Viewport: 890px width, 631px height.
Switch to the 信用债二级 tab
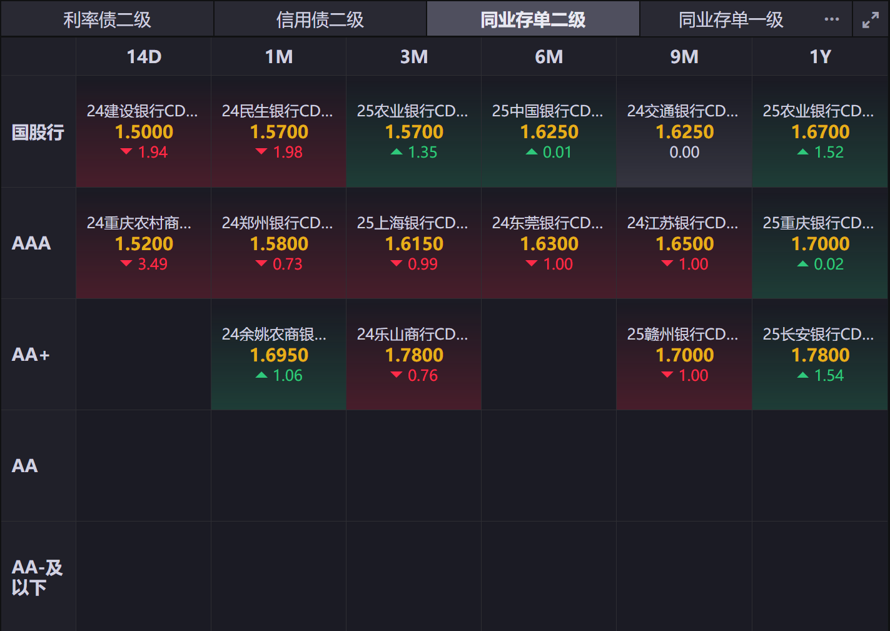click(x=320, y=19)
